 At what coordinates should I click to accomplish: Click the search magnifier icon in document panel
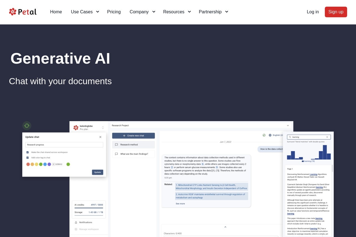coord(290,137)
